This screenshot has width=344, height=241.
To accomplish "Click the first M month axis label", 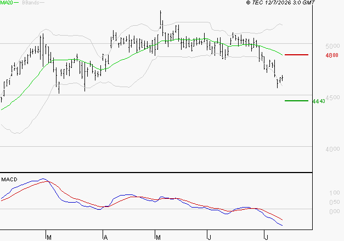I will coord(49,238).
